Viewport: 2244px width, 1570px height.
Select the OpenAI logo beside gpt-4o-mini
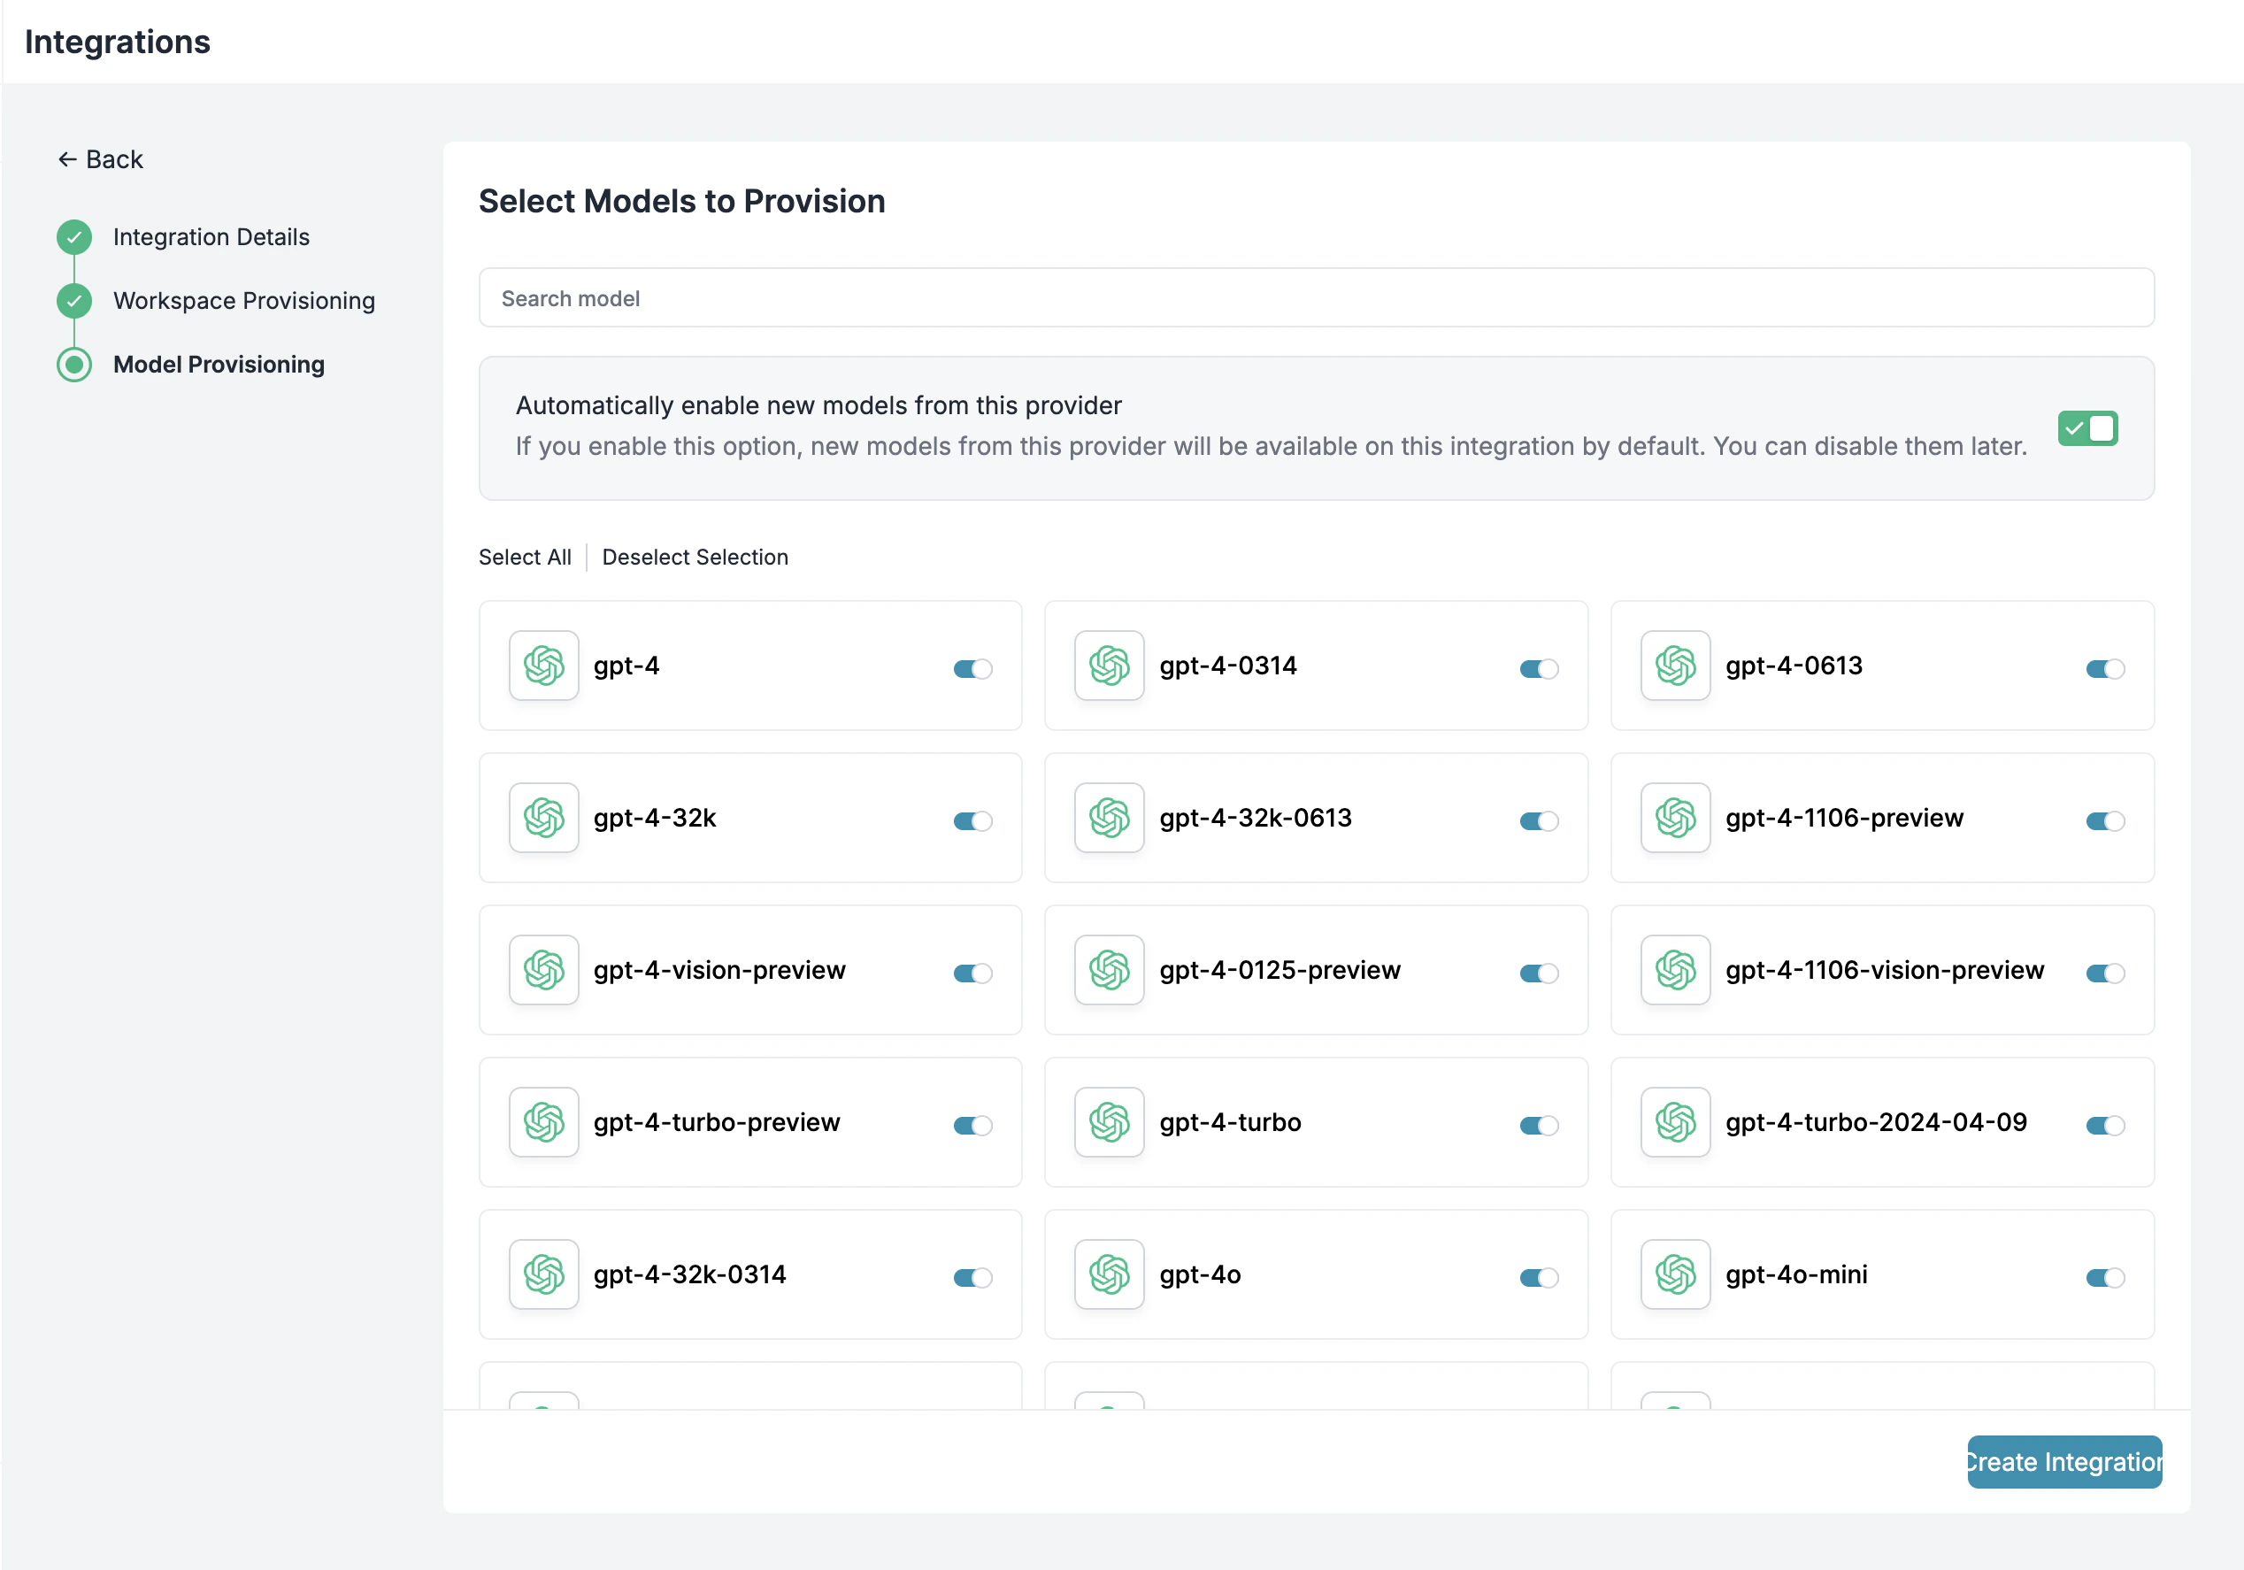pyautogui.click(x=1674, y=1274)
